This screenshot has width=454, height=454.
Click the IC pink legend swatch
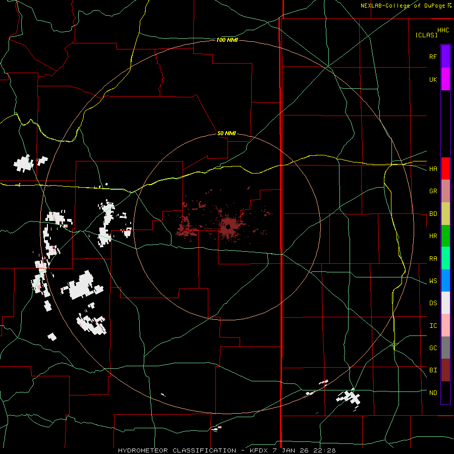445,325
